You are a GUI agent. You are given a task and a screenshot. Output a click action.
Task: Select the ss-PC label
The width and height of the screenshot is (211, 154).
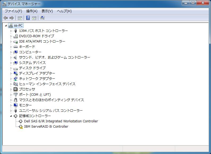pos(18,26)
